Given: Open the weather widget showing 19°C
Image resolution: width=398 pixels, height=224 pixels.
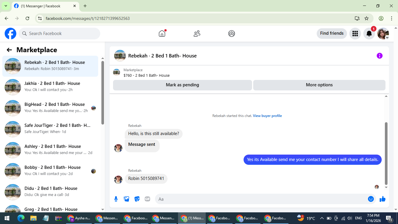Looking at the screenshot, I should 306,218.
